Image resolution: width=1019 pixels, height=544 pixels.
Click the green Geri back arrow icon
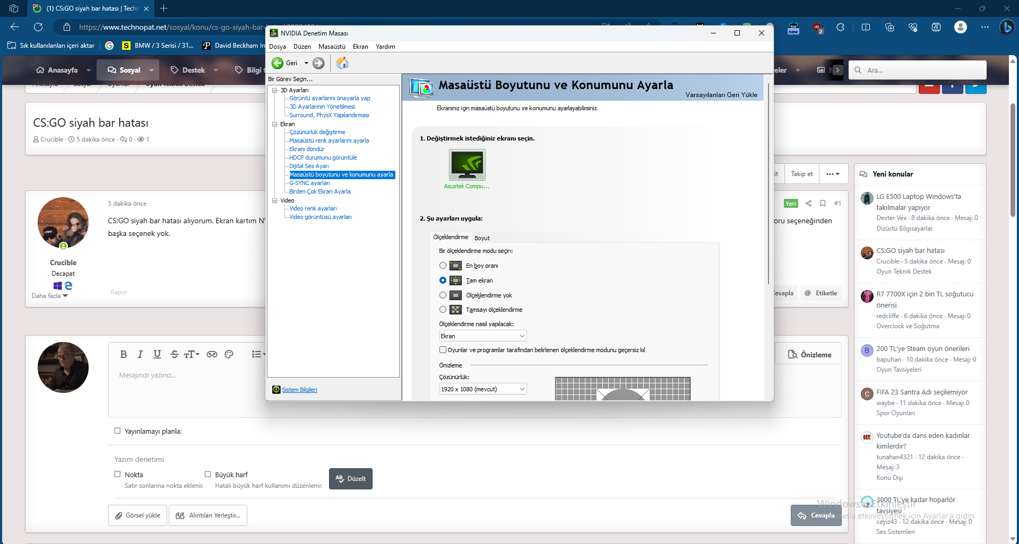278,63
